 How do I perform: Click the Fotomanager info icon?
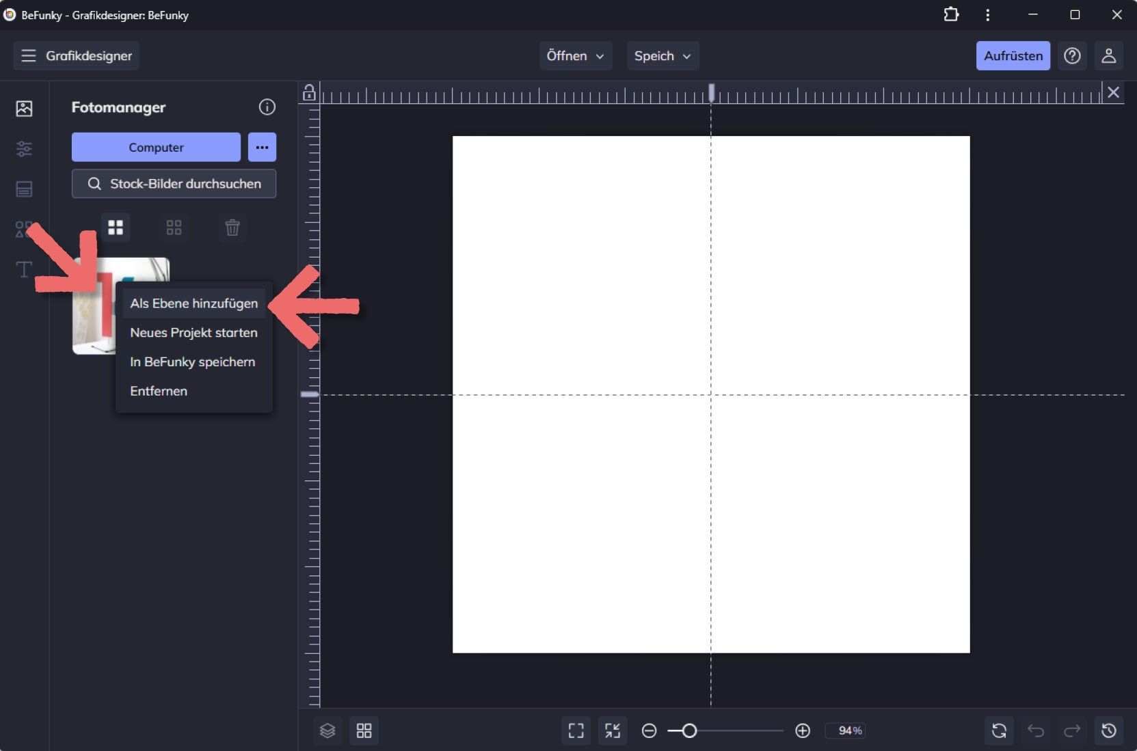click(267, 107)
